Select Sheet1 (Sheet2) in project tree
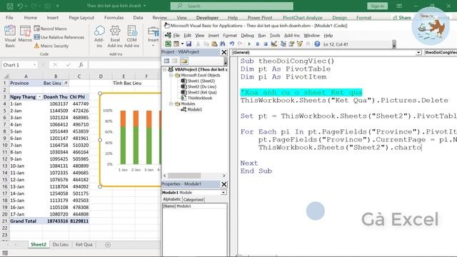The height and width of the screenshot is (257, 457). [x=198, y=81]
